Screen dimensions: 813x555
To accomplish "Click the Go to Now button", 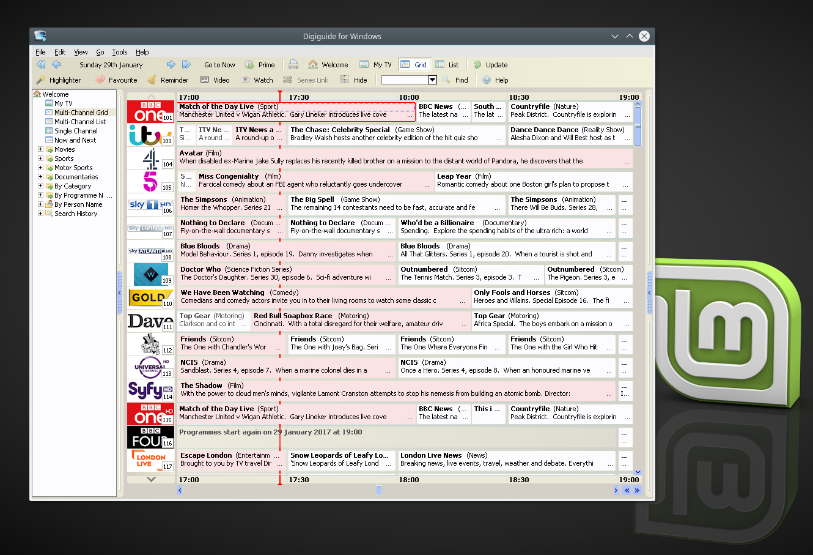I will (219, 64).
